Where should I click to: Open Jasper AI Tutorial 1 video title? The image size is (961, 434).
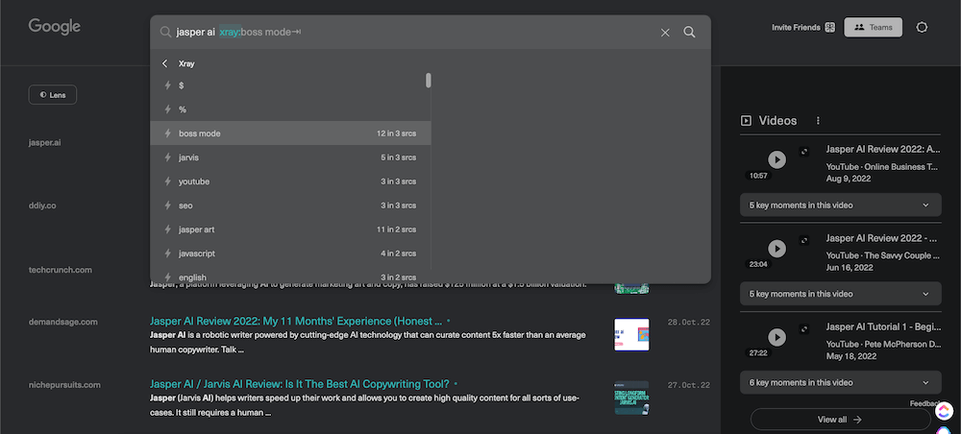(882, 326)
